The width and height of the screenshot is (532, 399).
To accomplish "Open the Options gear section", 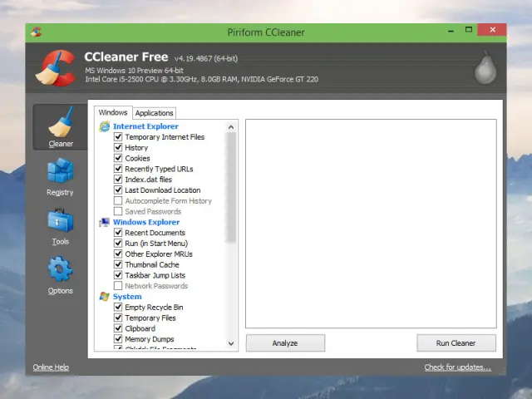I will coord(60,274).
